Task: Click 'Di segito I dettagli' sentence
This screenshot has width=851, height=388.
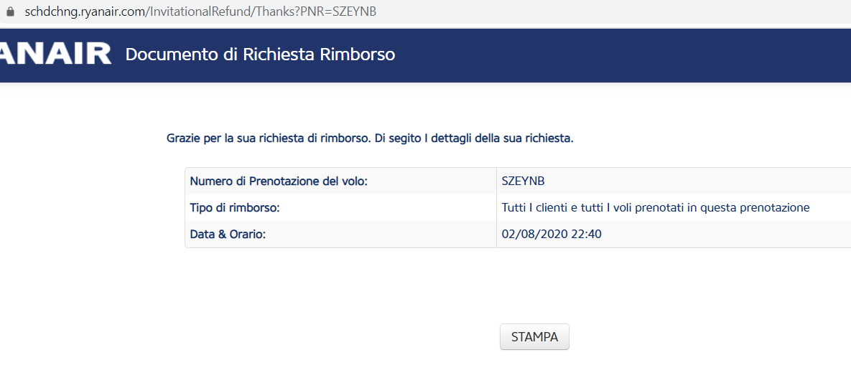Action: pyautogui.click(x=474, y=138)
